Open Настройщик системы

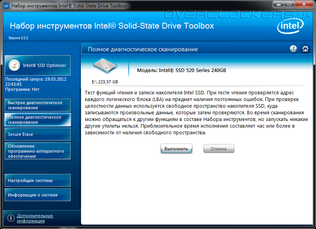(38, 180)
